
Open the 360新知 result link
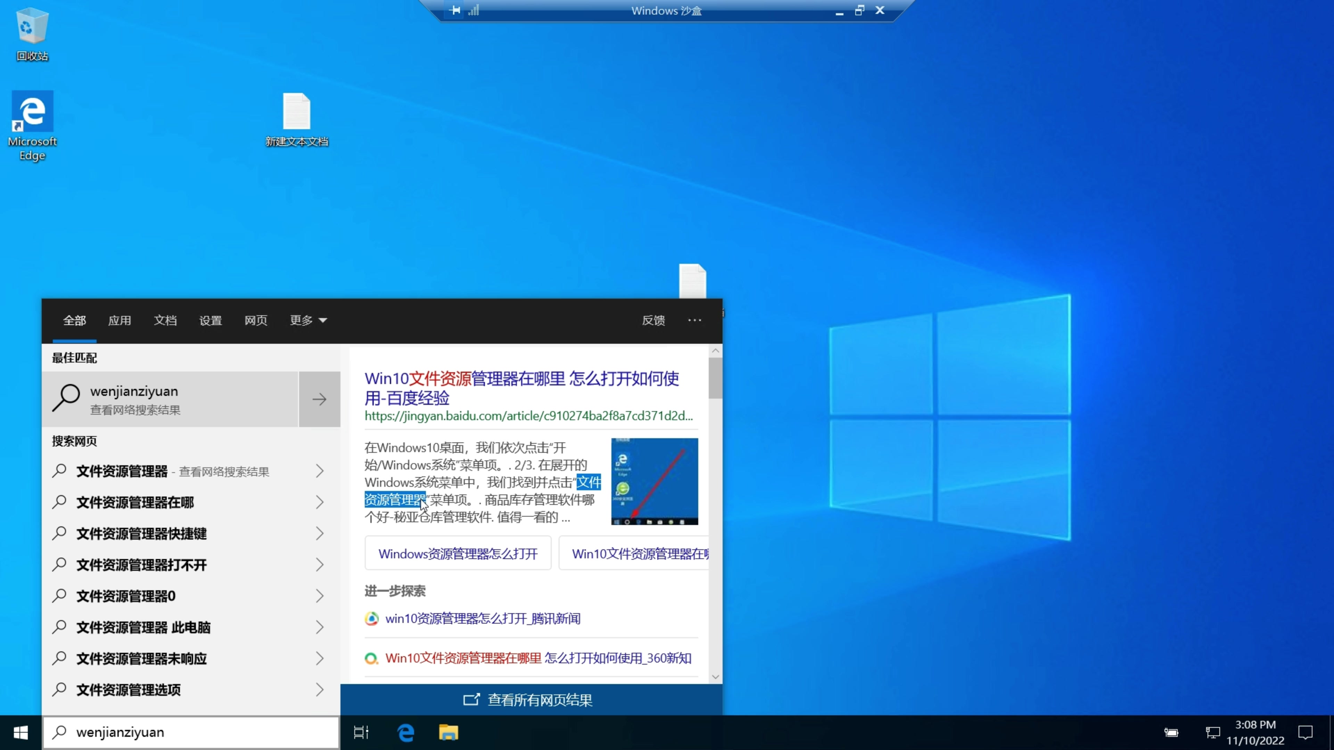click(x=538, y=658)
